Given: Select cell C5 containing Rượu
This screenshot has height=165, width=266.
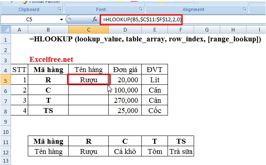Looking at the screenshot, I should pos(89,79).
